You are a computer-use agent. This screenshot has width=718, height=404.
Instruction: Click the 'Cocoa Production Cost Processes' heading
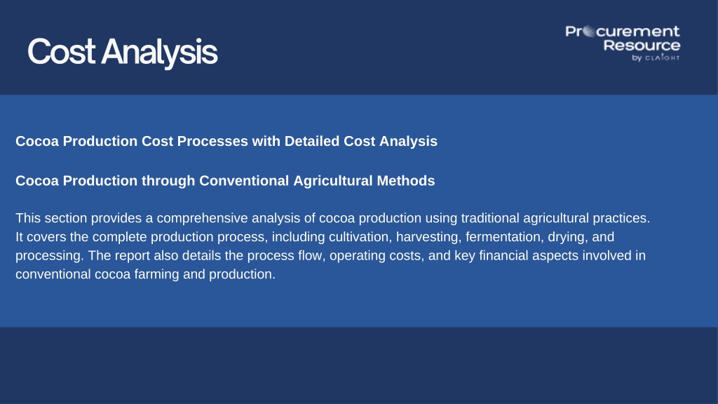[x=226, y=141]
